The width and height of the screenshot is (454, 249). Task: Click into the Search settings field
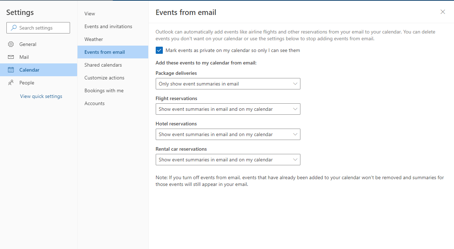(38, 28)
